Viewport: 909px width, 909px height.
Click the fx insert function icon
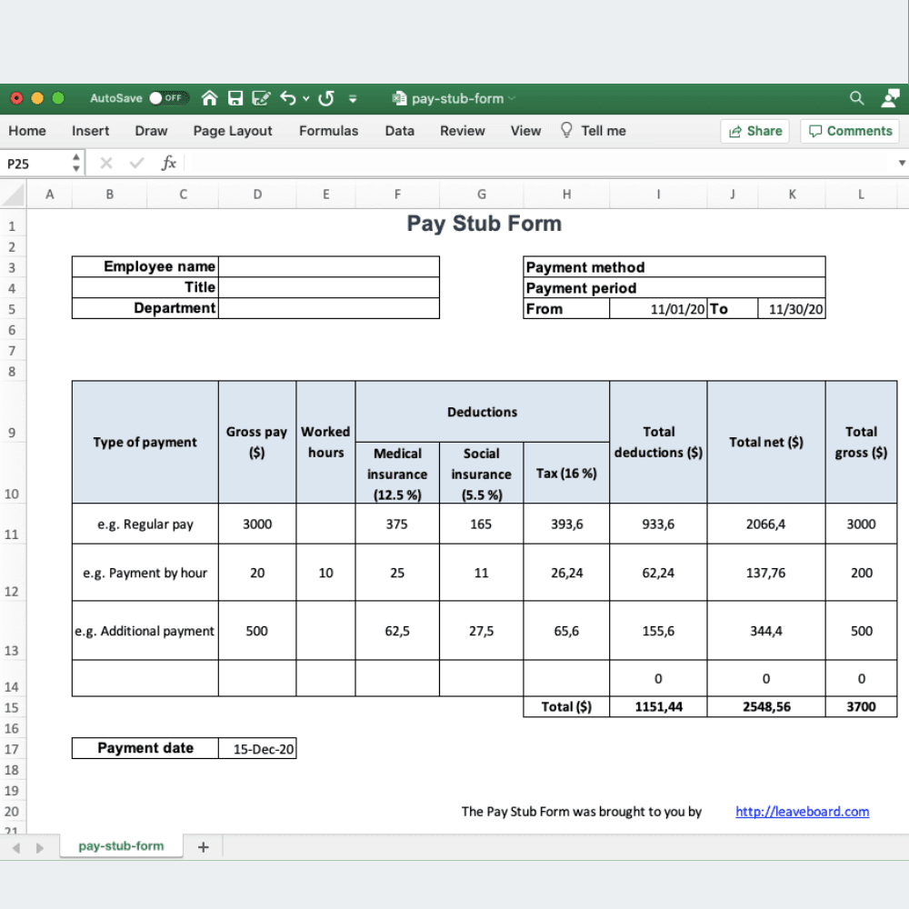pyautogui.click(x=168, y=164)
